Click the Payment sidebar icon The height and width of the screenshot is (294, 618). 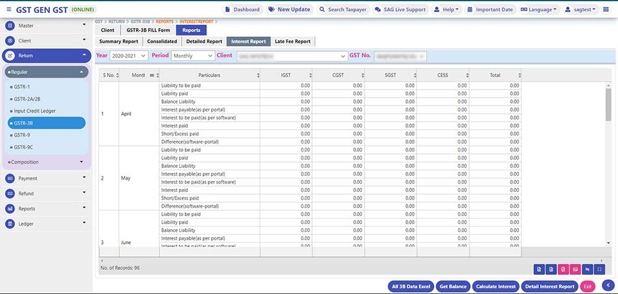tap(11, 178)
